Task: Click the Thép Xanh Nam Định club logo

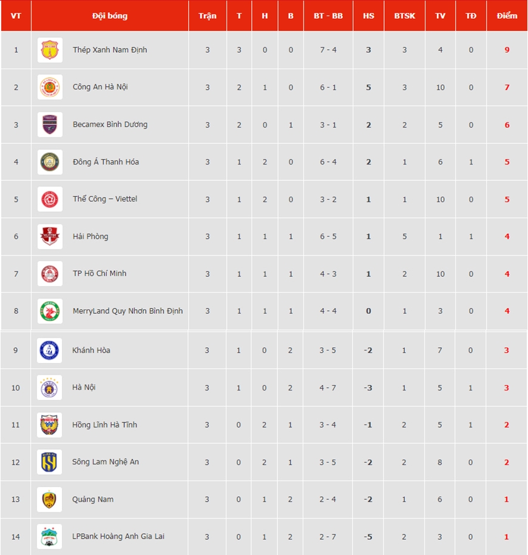Action: (x=50, y=50)
